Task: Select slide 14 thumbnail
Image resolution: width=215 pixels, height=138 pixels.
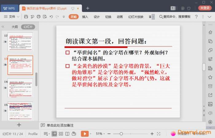Action: (x=20, y=88)
